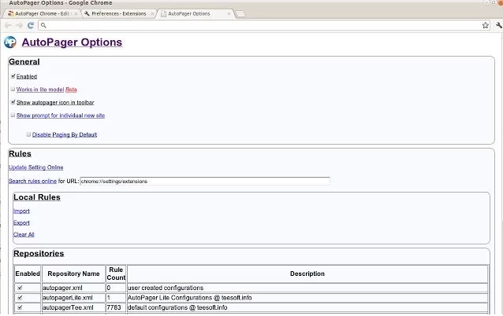
Task: Click the General section heading
Action: click(24, 62)
